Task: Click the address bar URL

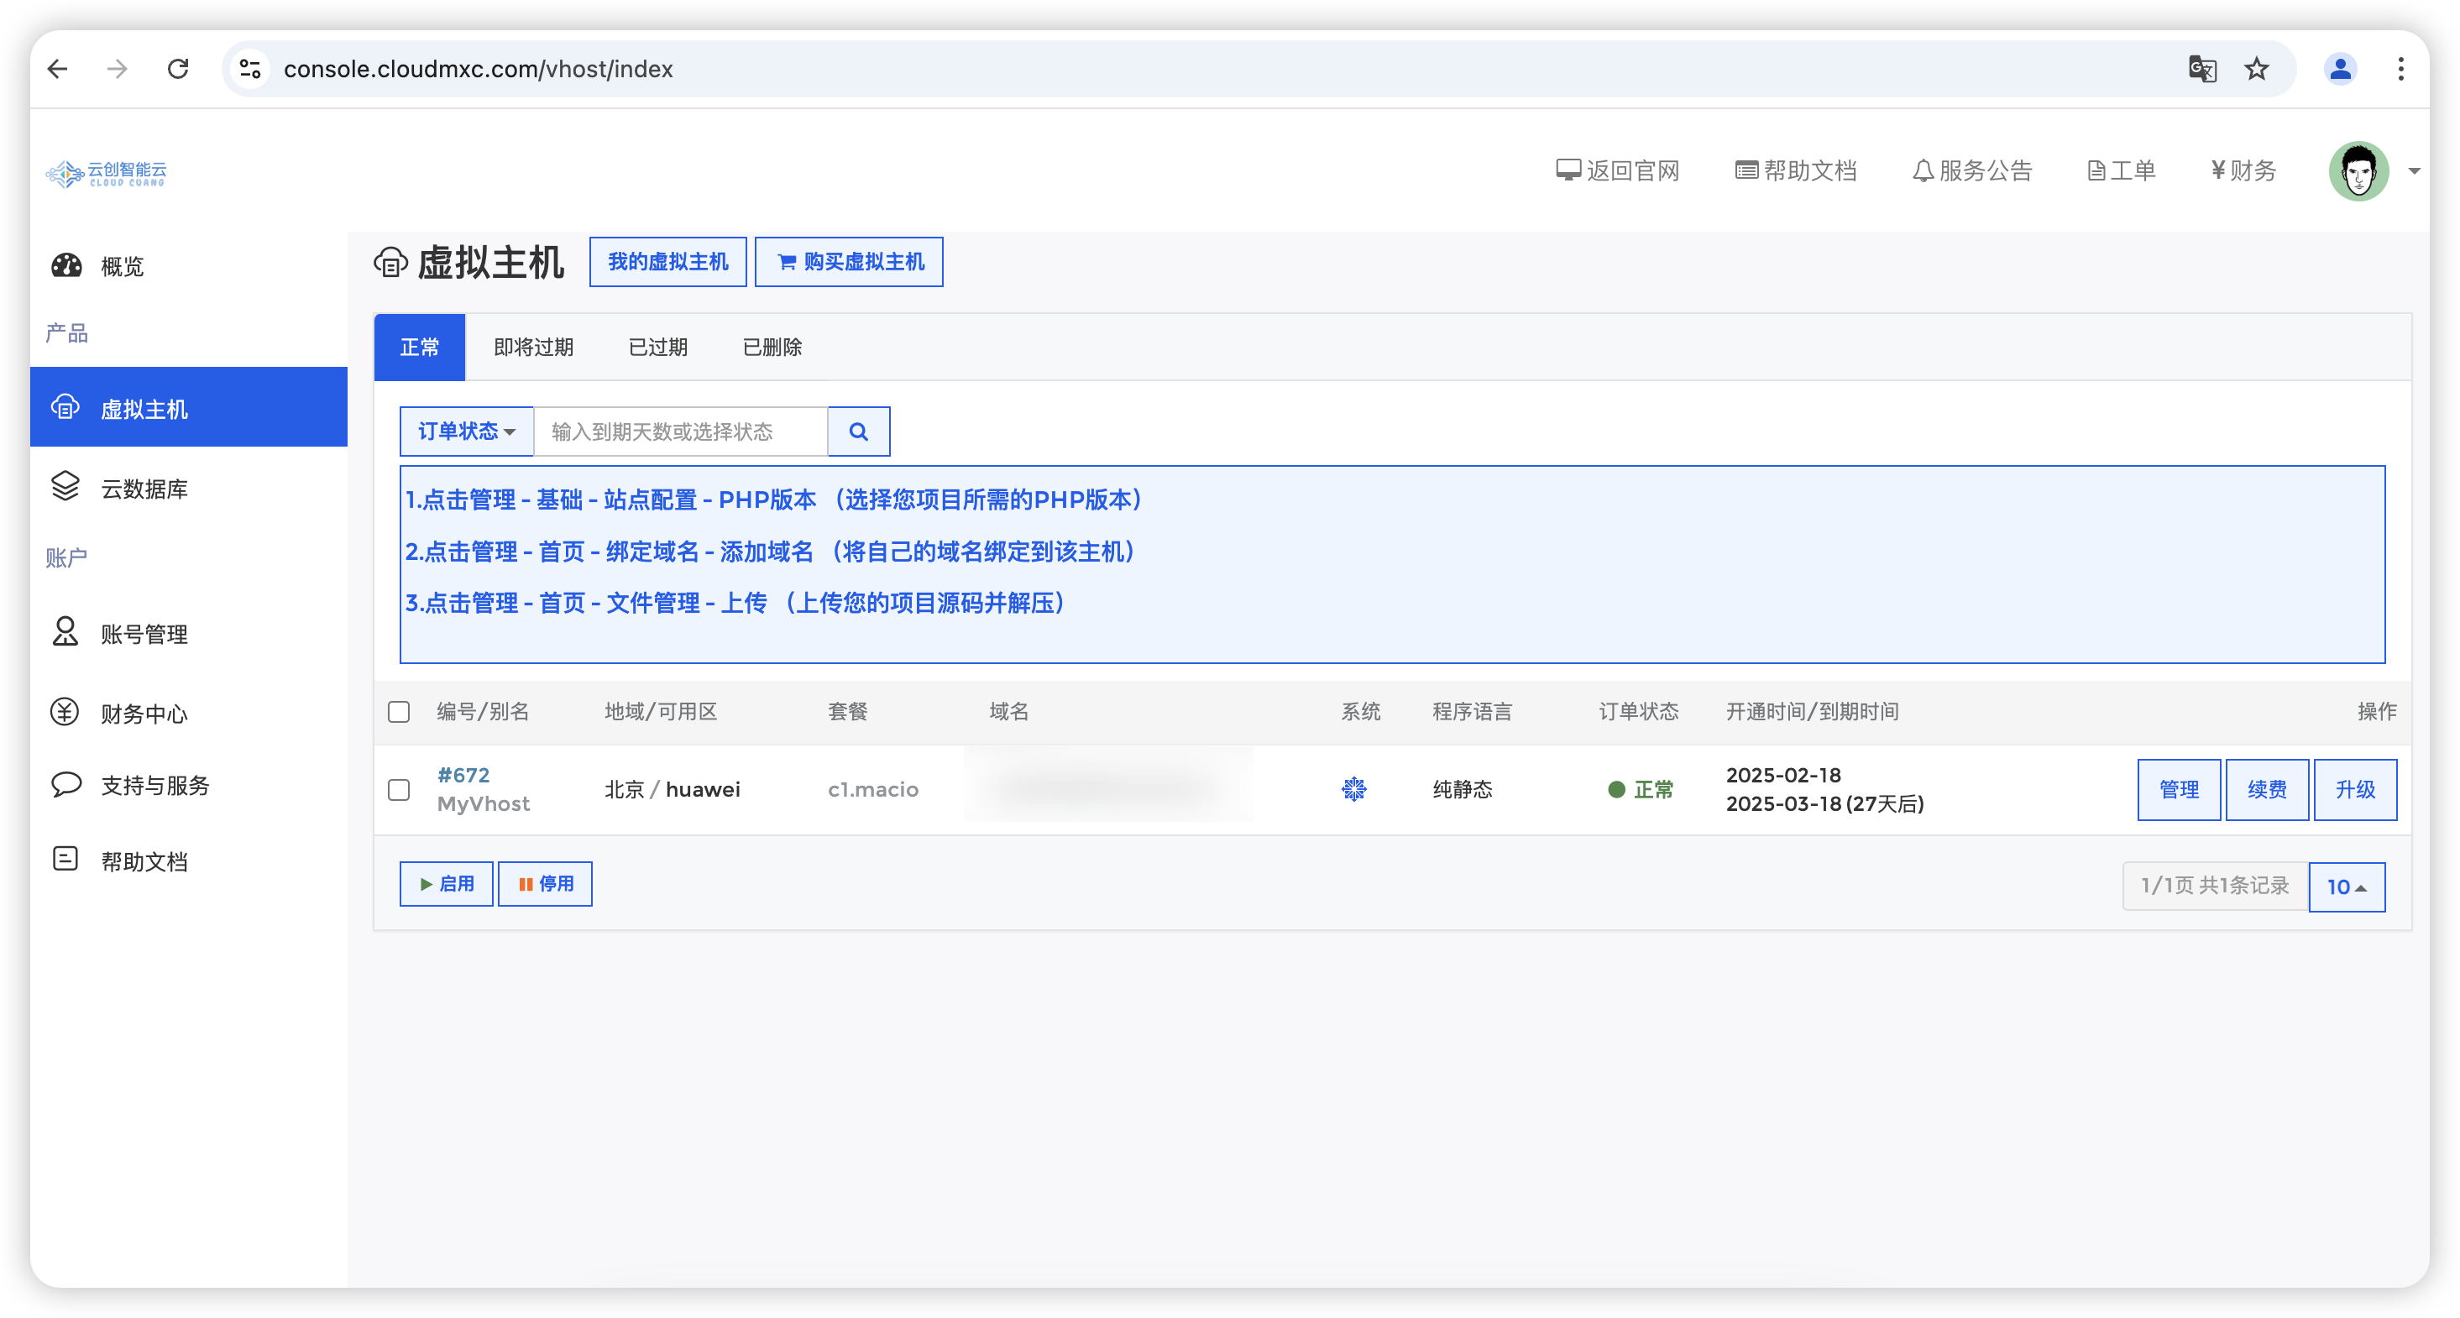Action: 478,69
